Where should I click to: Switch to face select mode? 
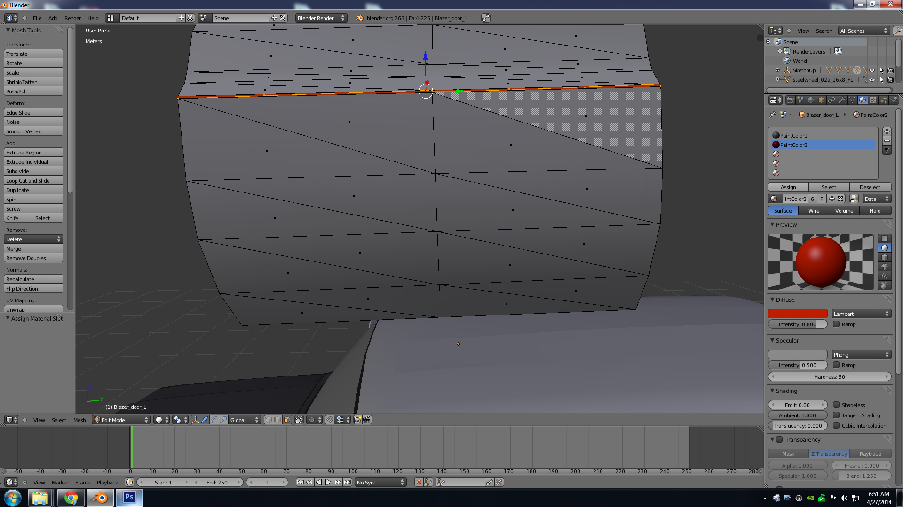287,420
